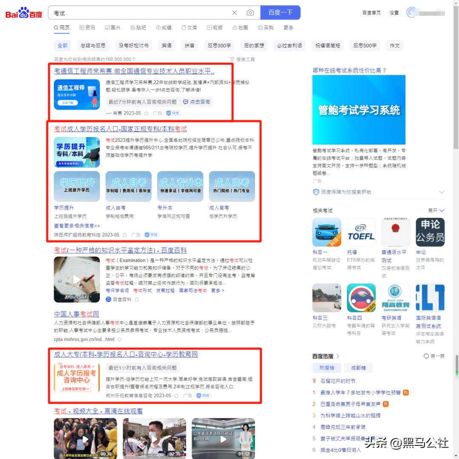Screen dimensions: 459x459
Task: Click the 申论 公务员 icon in the sidebar
Action: click(430, 232)
